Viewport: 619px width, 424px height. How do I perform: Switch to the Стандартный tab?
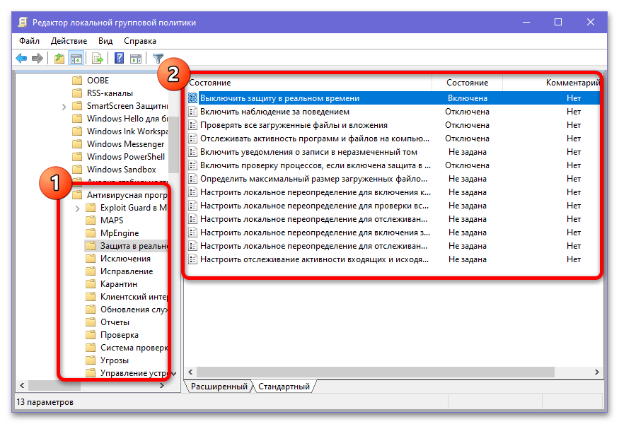[284, 387]
